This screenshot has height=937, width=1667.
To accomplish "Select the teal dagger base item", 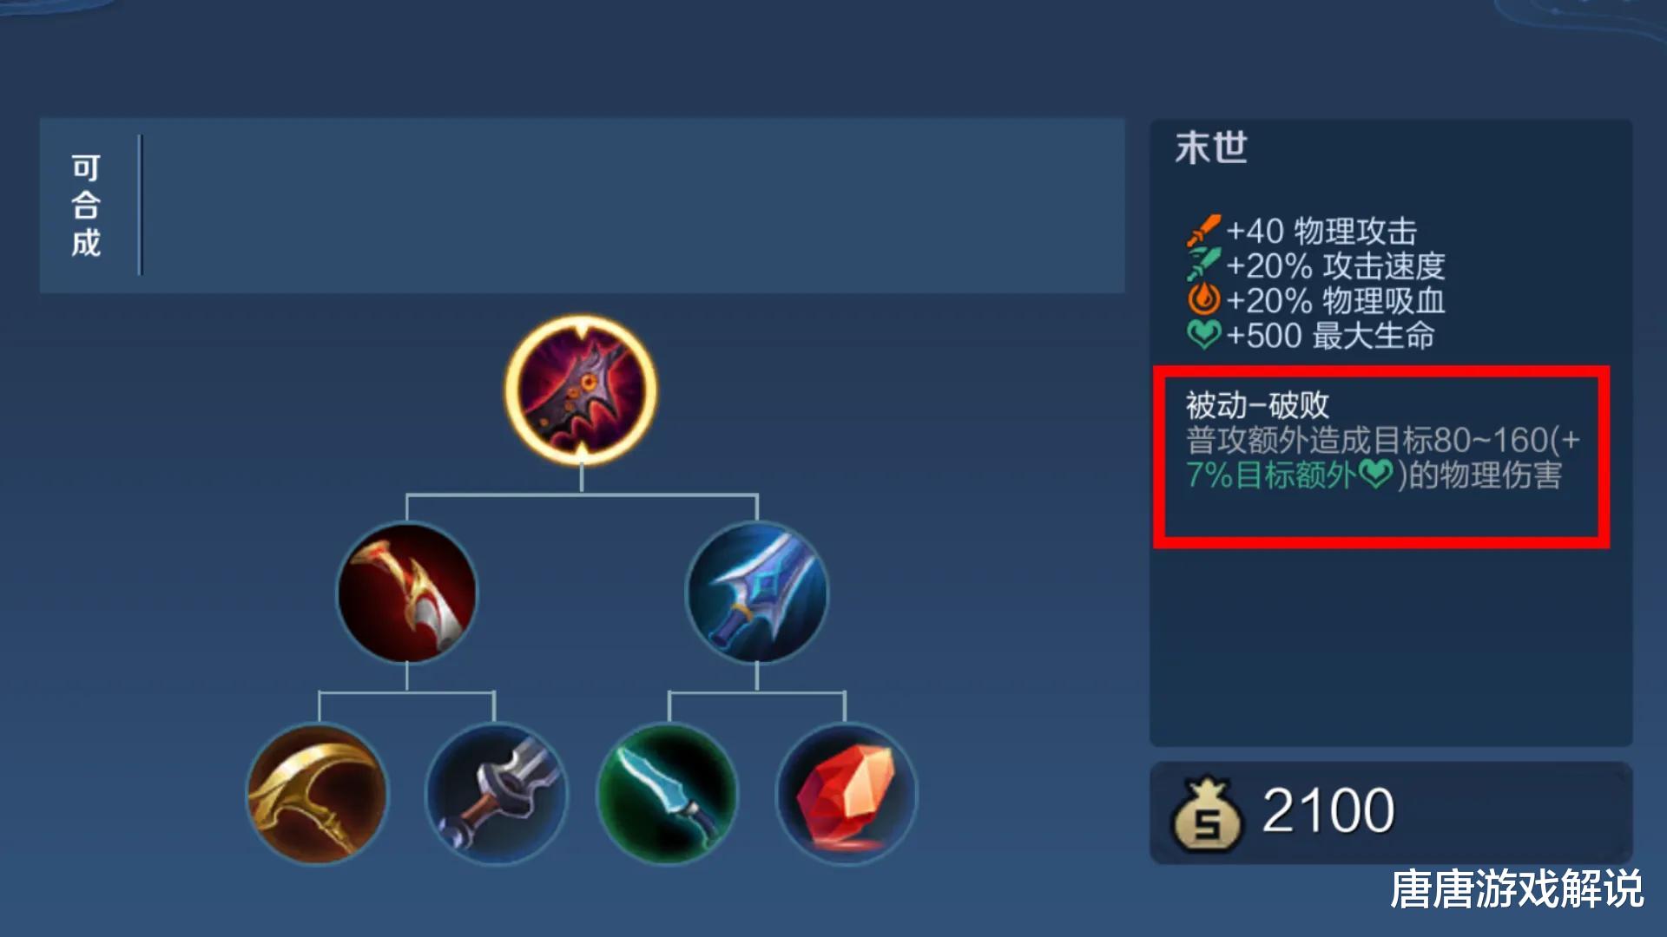I will (668, 794).
